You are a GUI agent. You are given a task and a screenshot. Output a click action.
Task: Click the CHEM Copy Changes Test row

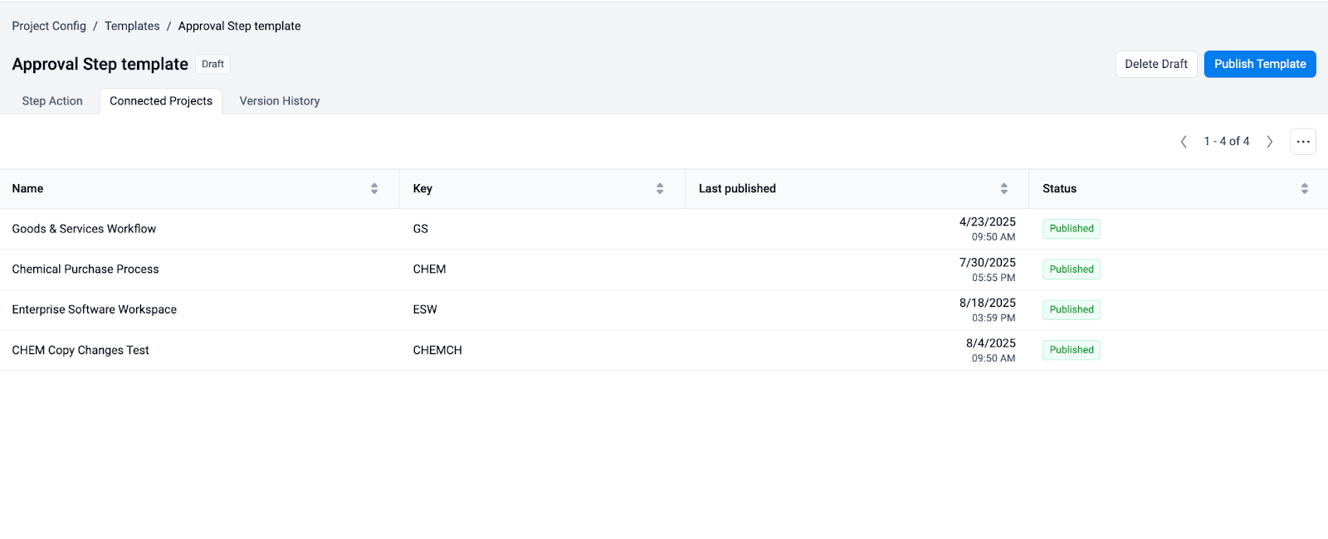81,350
